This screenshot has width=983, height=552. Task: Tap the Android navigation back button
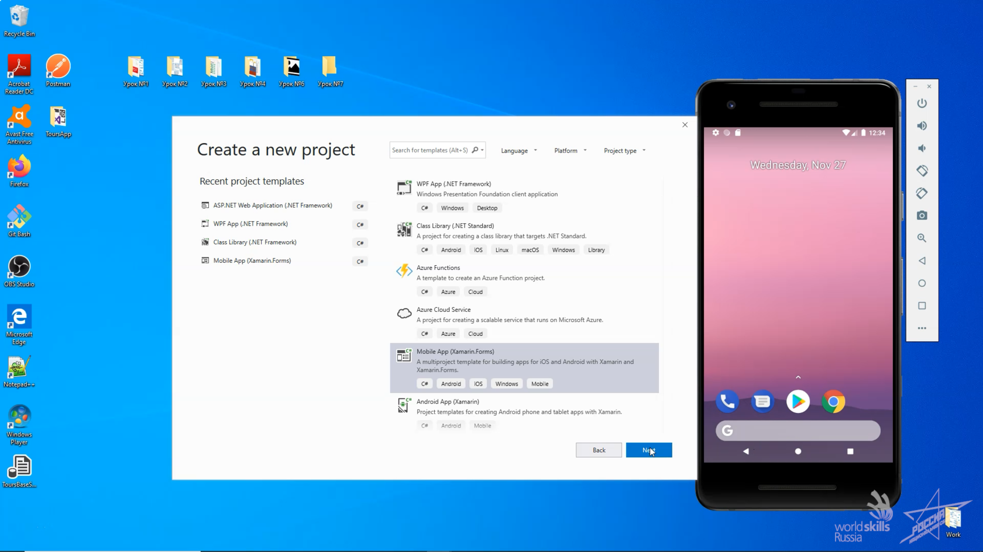click(x=745, y=451)
